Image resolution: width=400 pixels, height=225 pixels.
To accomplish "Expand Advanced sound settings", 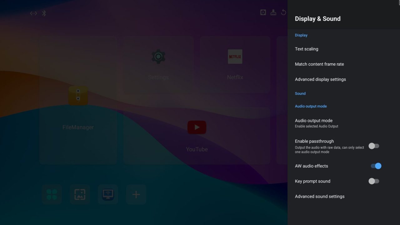I will (320, 197).
